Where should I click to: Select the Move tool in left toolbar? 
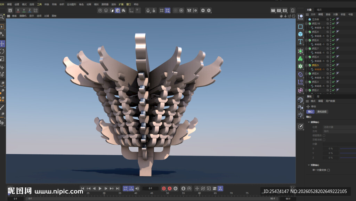2,43
